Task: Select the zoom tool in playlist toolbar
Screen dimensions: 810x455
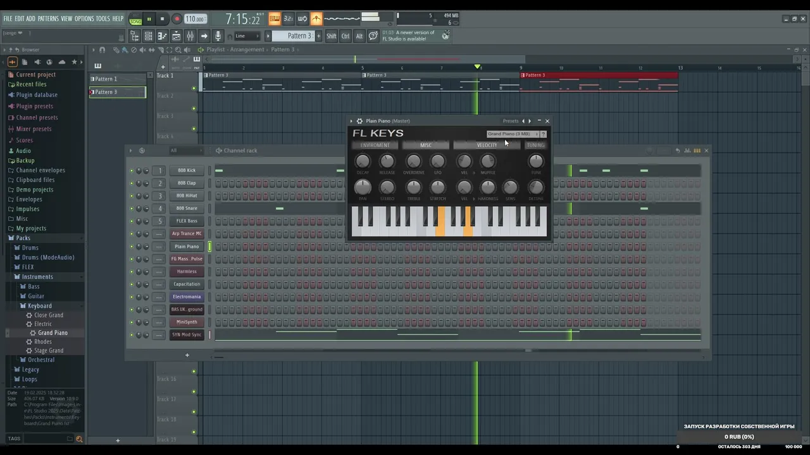Action: pos(178,49)
